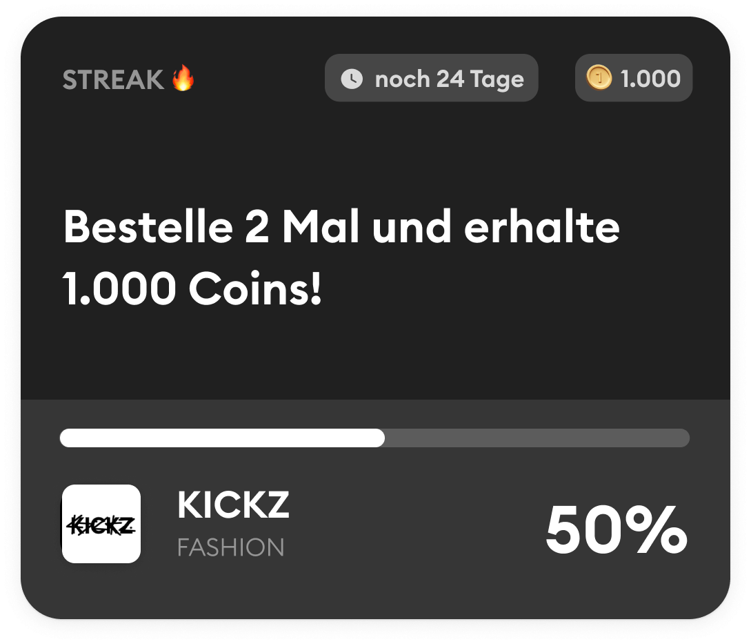The width and height of the screenshot is (751, 644).
Task: Click the word 'Bestelle' in the headline
Action: (x=148, y=226)
